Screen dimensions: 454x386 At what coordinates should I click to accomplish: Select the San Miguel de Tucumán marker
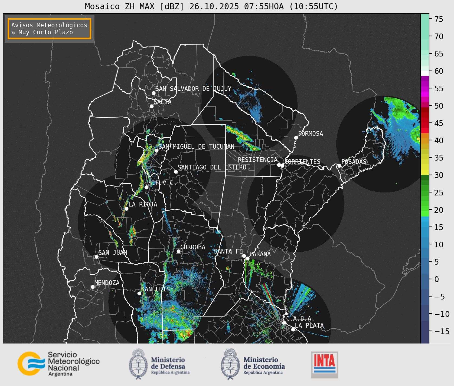click(156, 151)
